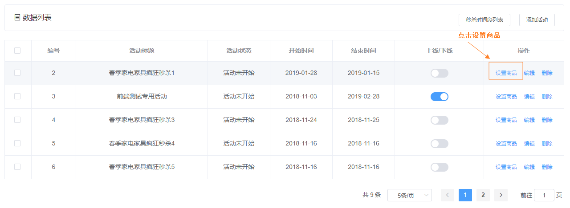Open 秒杀时间段列表
Image resolution: width=570 pixels, height=208 pixels.
484,20
